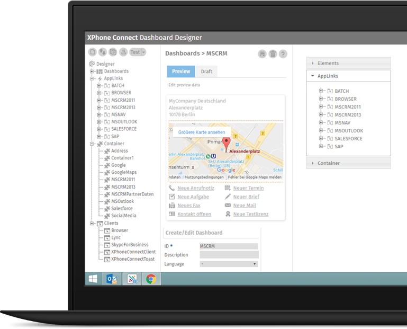Open the help question mark icon
The height and width of the screenshot is (329, 407).
[283, 54]
